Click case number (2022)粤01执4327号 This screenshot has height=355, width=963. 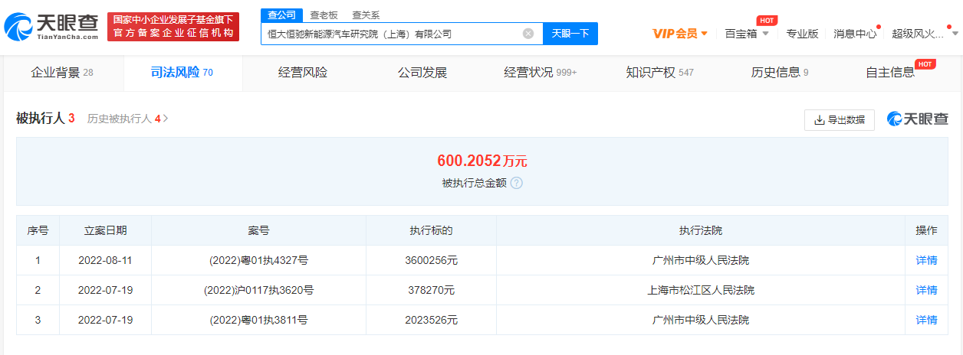click(x=258, y=260)
